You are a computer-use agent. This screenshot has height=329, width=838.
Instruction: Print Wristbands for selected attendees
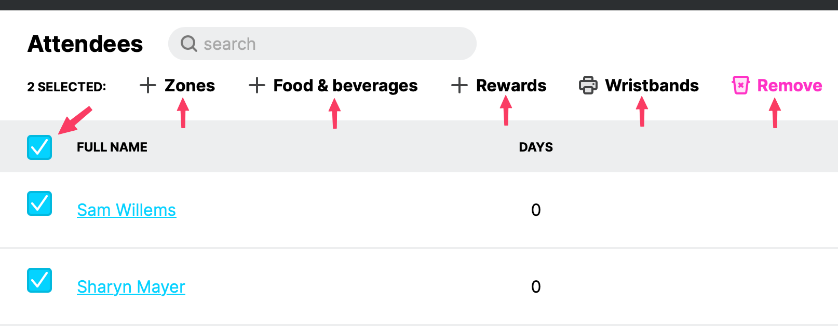pyautogui.click(x=652, y=86)
